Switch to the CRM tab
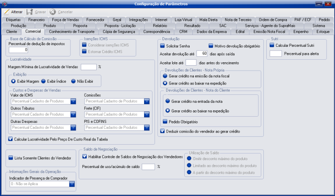 click(183, 32)
